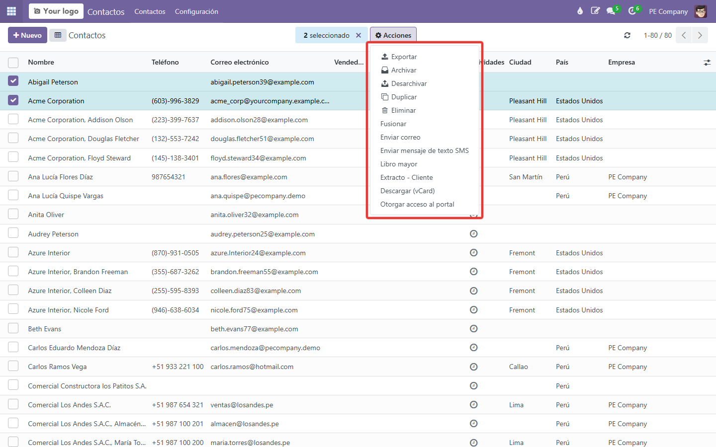This screenshot has width=716, height=447.
Task: Clear the 2 seleccionado selection with X
Action: click(358, 35)
